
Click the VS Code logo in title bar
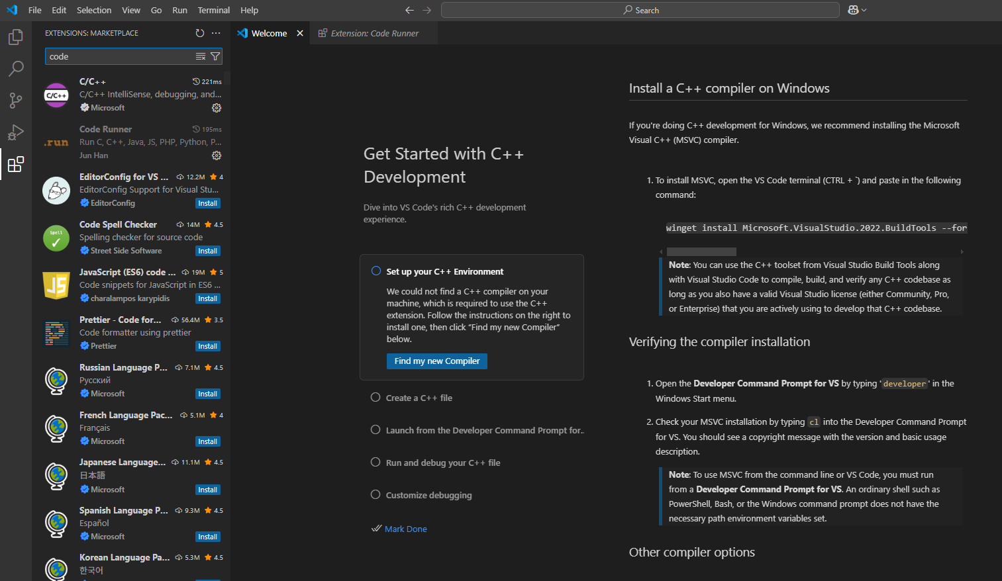click(x=12, y=10)
